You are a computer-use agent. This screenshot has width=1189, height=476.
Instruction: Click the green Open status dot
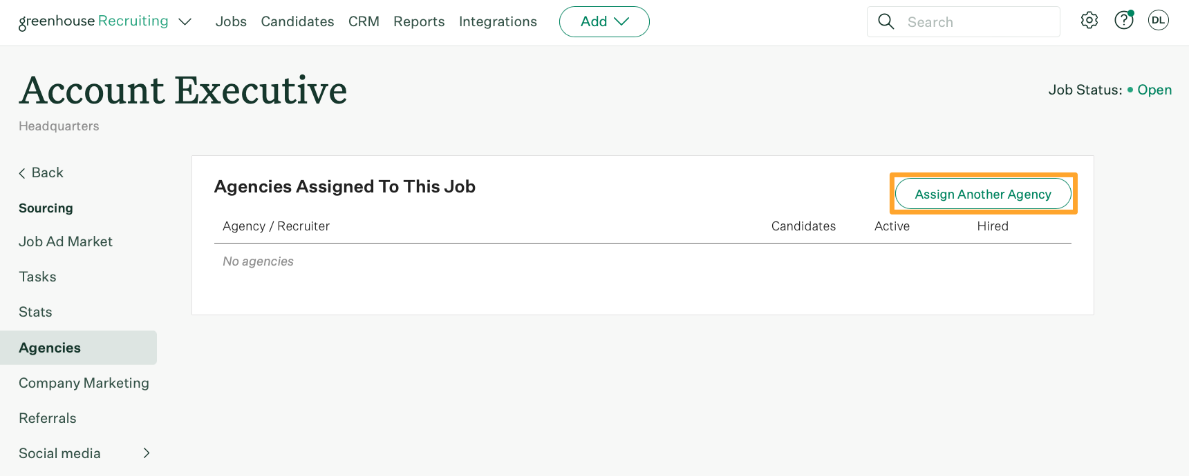click(1130, 90)
